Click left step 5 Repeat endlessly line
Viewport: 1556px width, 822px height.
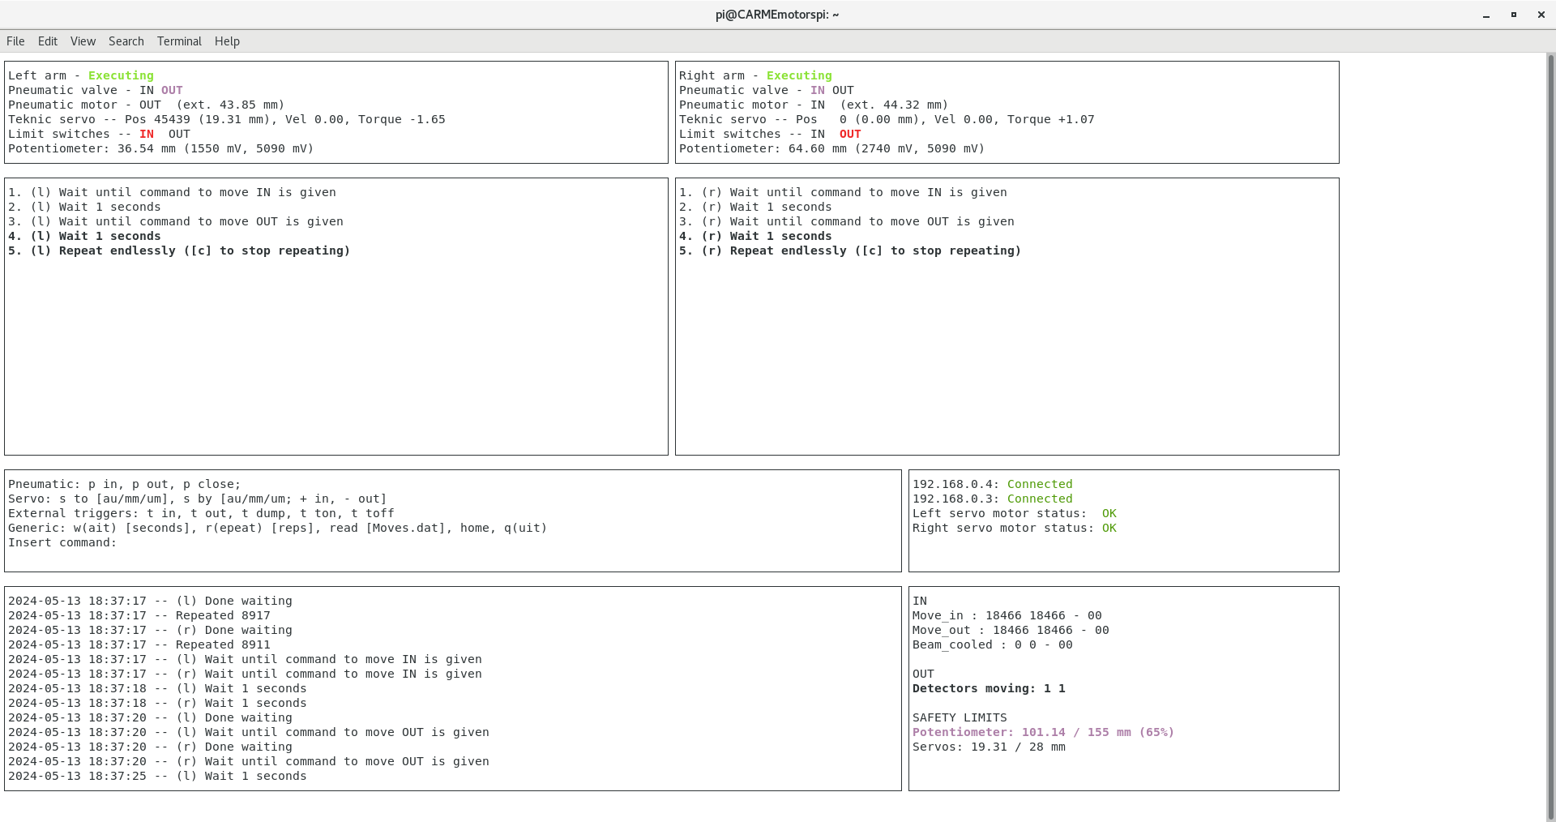click(x=179, y=251)
